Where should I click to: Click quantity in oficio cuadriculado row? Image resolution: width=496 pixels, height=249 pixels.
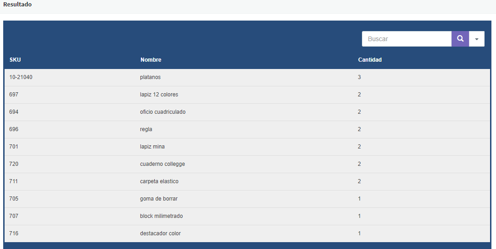click(359, 112)
